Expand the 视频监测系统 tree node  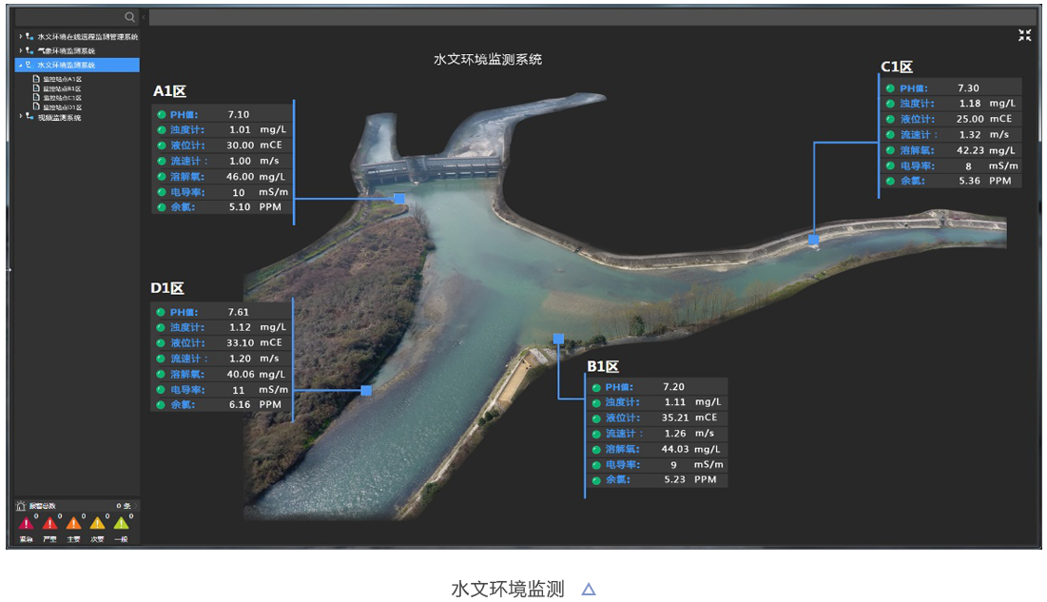click(20, 117)
